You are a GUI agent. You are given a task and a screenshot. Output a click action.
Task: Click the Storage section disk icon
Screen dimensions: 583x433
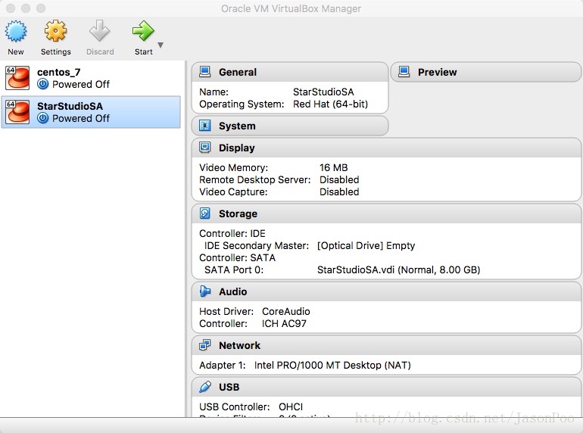pyautogui.click(x=205, y=213)
